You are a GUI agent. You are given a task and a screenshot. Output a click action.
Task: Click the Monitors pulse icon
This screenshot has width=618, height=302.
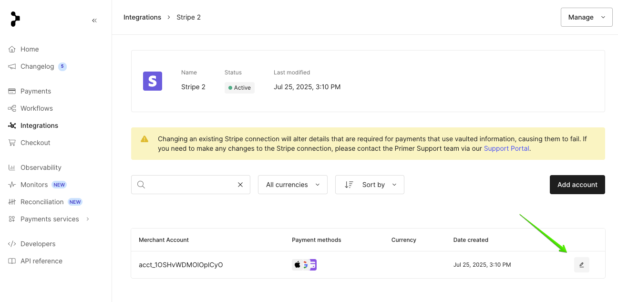(x=12, y=185)
